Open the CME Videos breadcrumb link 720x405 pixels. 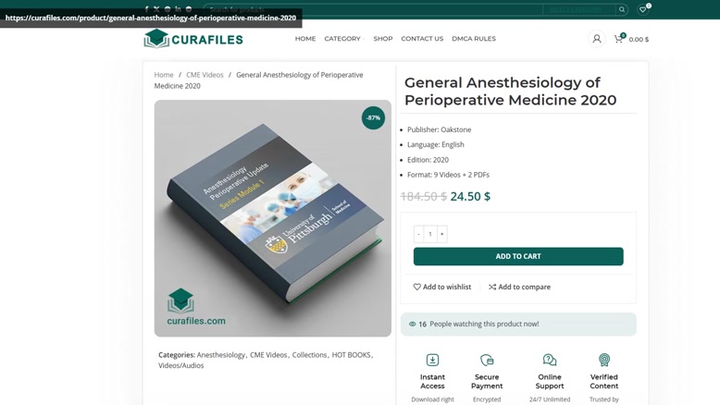[x=205, y=75]
